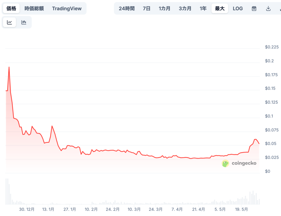This screenshot has height=216, width=281.
Task: Set the range to 1年
Action: pos(203,9)
